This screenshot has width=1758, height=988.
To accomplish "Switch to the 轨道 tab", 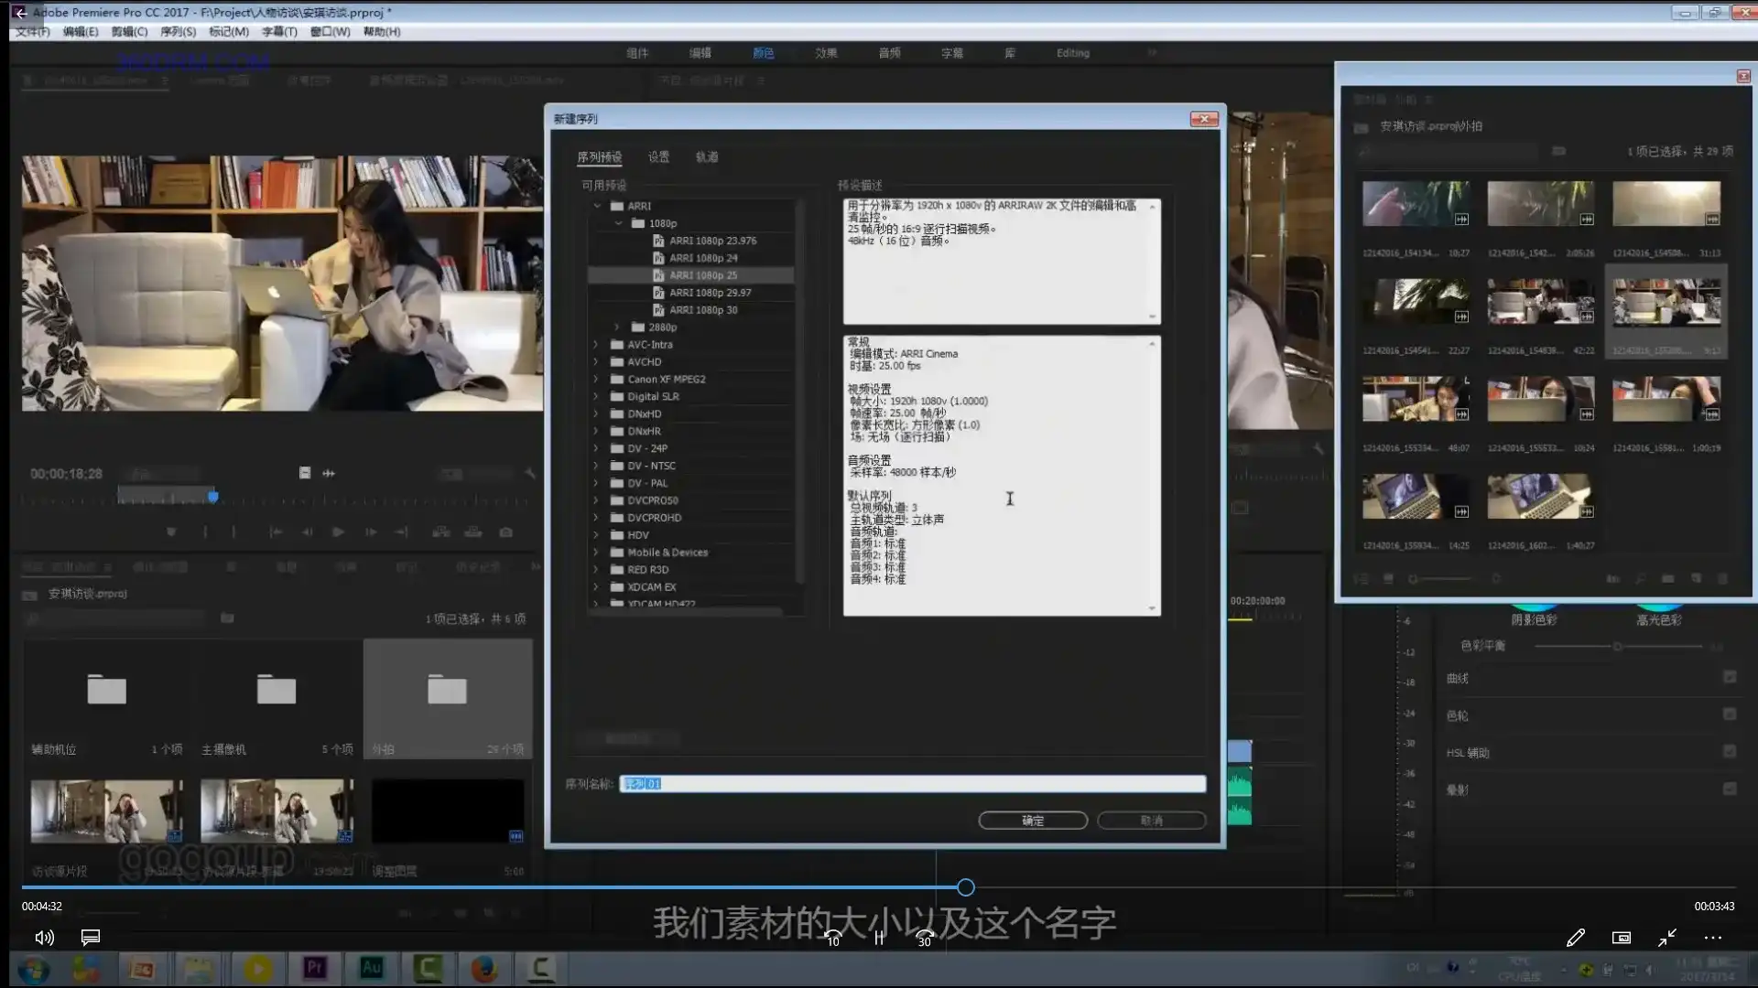I will [707, 156].
